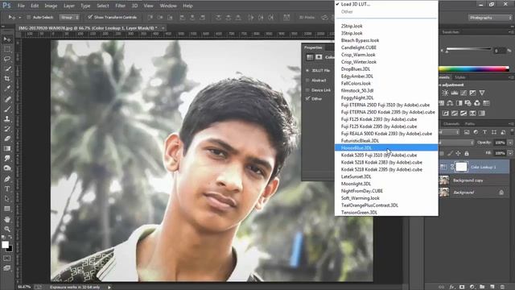
Task: Open the Fill dropdown arrow
Action: click(x=510, y=153)
